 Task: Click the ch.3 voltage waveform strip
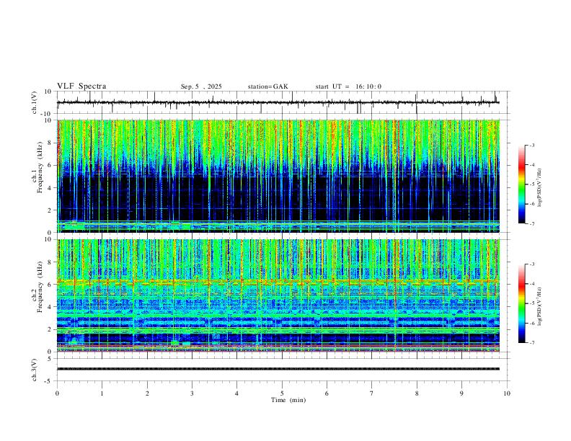click(x=278, y=370)
